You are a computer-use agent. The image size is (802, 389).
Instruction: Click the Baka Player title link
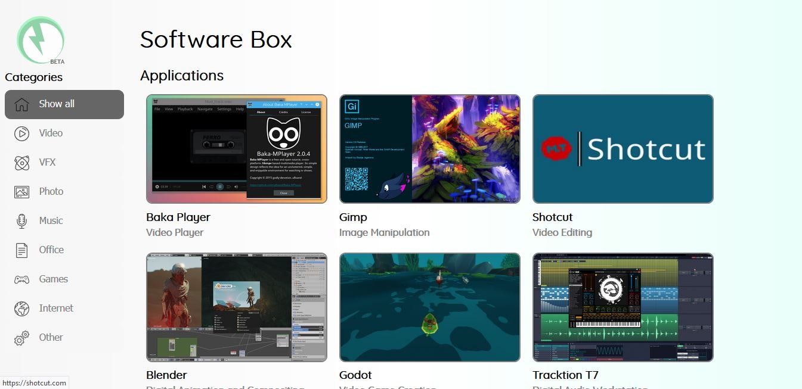point(178,217)
